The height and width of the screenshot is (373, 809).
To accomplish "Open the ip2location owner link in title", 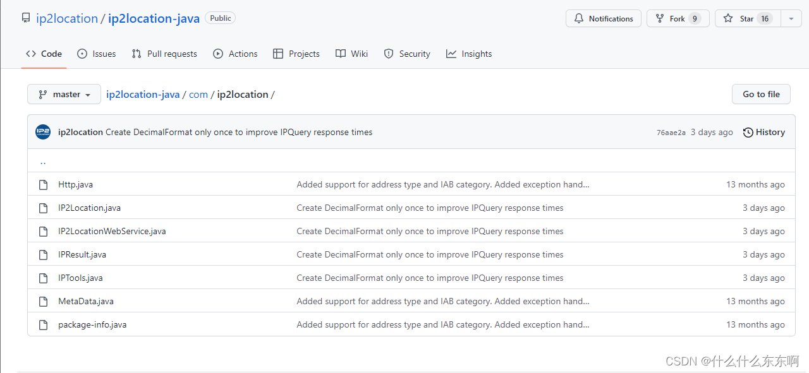I will (x=67, y=18).
